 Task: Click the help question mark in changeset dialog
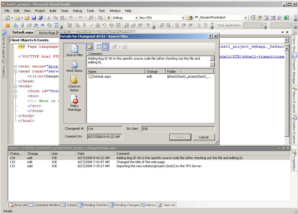point(210,36)
